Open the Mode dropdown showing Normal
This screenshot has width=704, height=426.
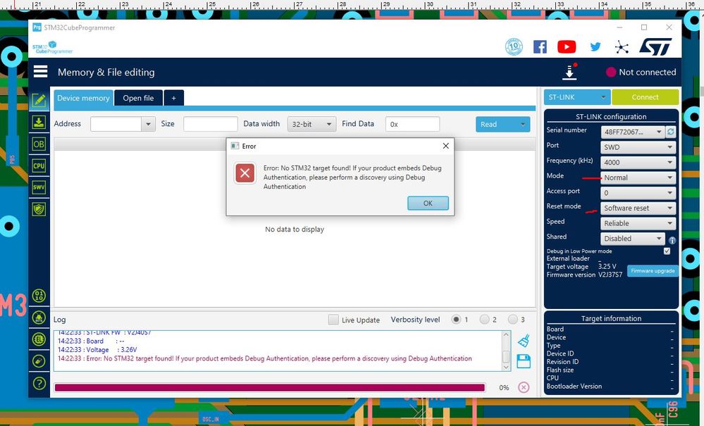pyautogui.click(x=638, y=177)
